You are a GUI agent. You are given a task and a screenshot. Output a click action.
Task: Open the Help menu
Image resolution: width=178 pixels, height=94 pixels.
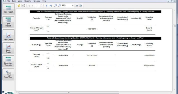[x=44, y=1]
